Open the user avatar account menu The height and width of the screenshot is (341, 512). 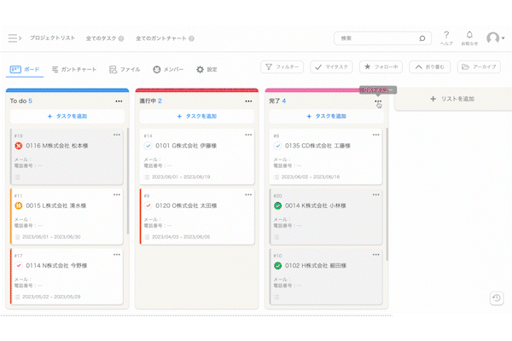pos(494,38)
